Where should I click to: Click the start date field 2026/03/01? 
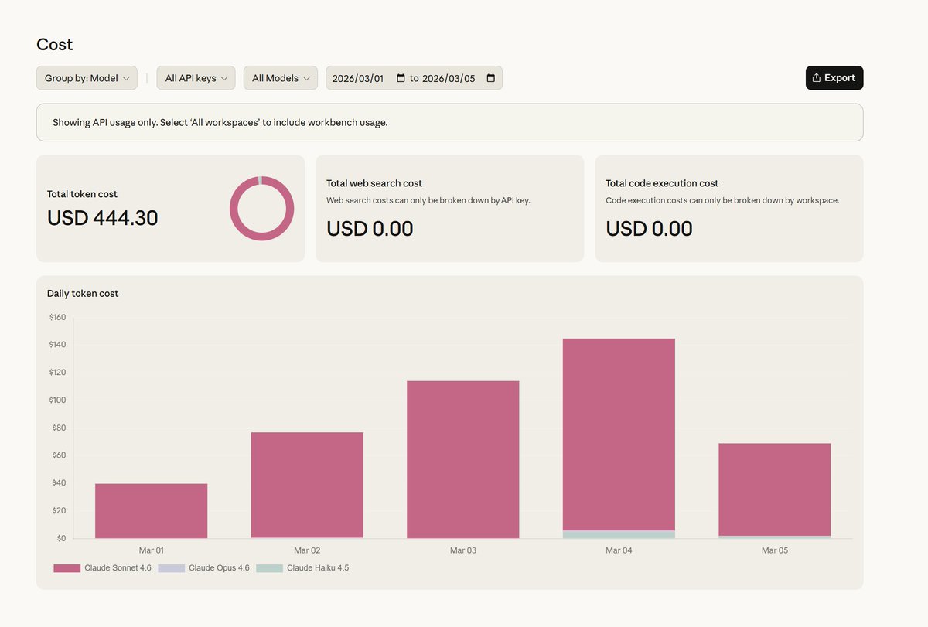[x=358, y=78]
